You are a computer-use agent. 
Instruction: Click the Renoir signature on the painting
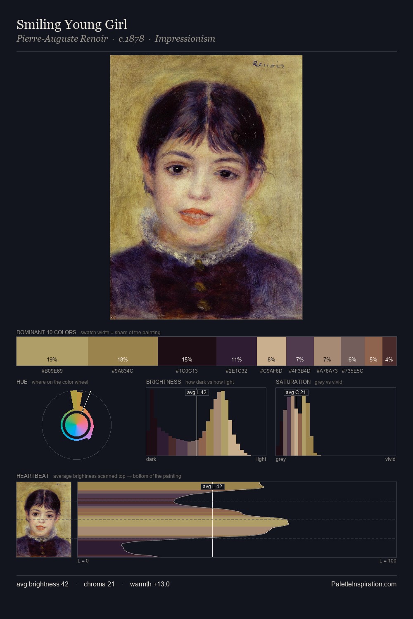coord(268,65)
